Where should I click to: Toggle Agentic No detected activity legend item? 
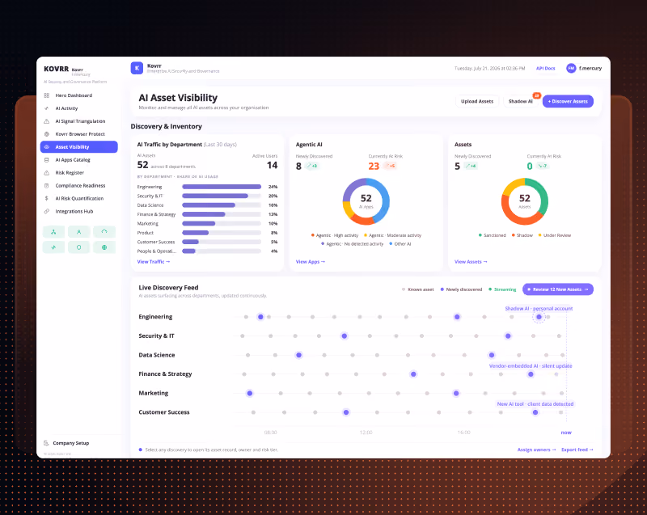click(352, 244)
